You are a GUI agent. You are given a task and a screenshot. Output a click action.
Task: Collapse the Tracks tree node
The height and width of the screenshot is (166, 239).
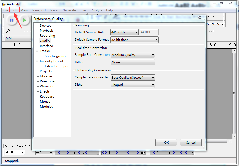[x=37, y=51]
